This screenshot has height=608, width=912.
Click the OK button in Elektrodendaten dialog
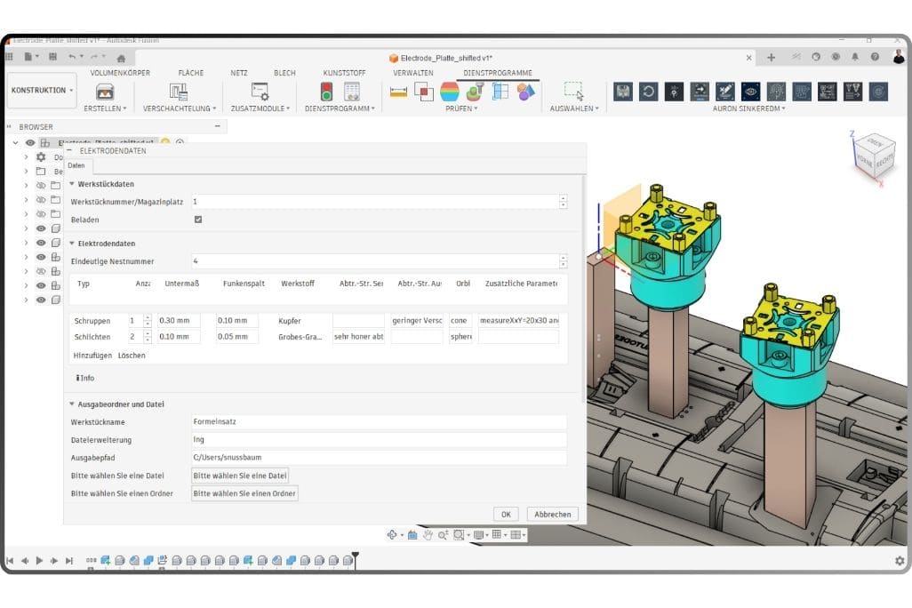click(506, 515)
